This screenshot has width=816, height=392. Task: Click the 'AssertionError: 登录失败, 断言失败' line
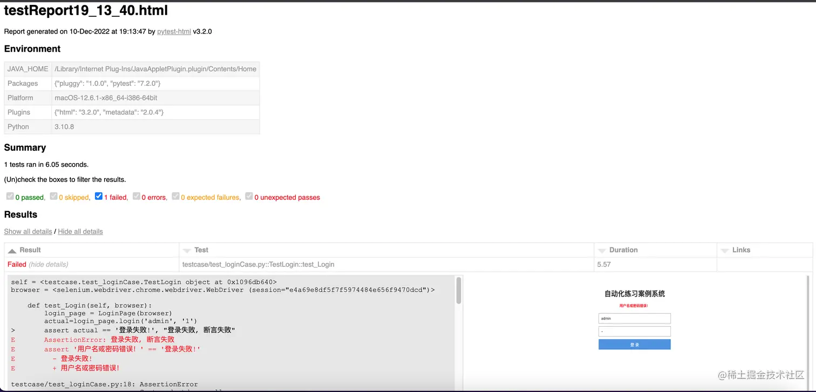click(x=109, y=340)
